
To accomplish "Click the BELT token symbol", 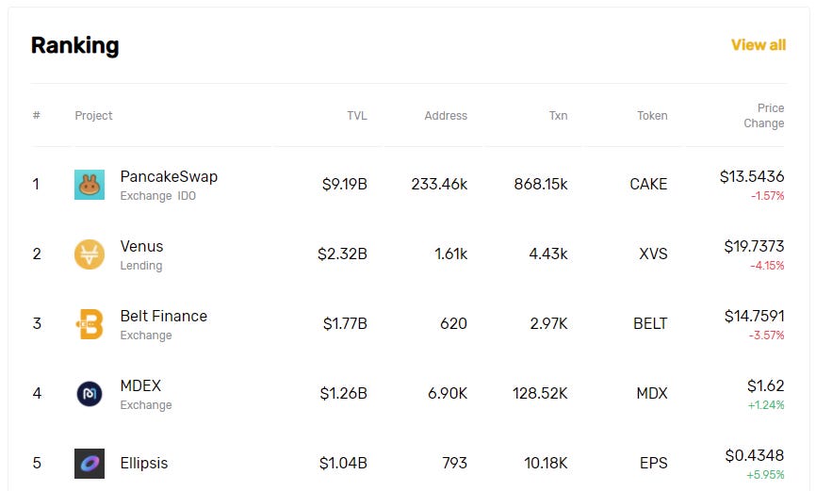I will (x=650, y=324).
